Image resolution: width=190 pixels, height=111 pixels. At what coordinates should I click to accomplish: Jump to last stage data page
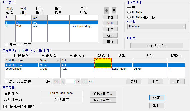tap(84, 81)
